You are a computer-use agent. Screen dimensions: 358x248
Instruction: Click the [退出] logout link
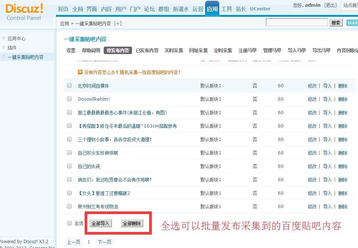(x=331, y=5)
